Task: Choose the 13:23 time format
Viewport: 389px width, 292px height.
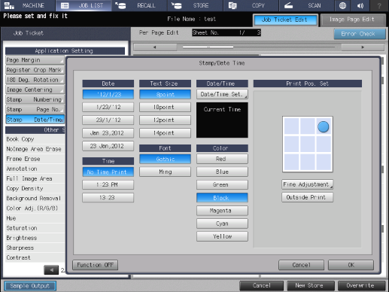Action: (108, 197)
